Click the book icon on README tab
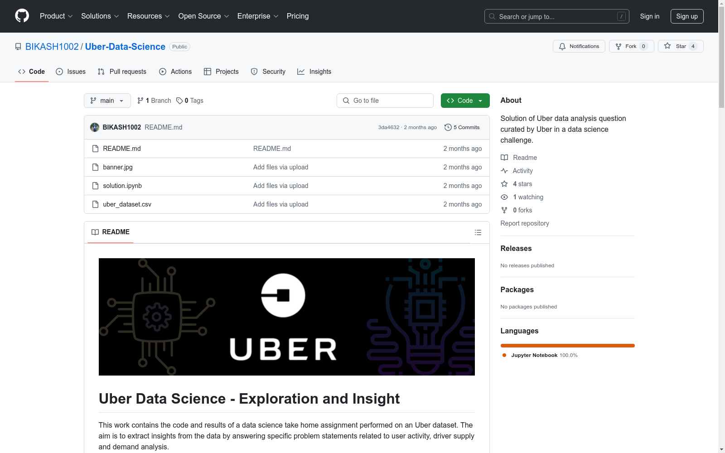Image resolution: width=725 pixels, height=453 pixels. [x=95, y=232]
